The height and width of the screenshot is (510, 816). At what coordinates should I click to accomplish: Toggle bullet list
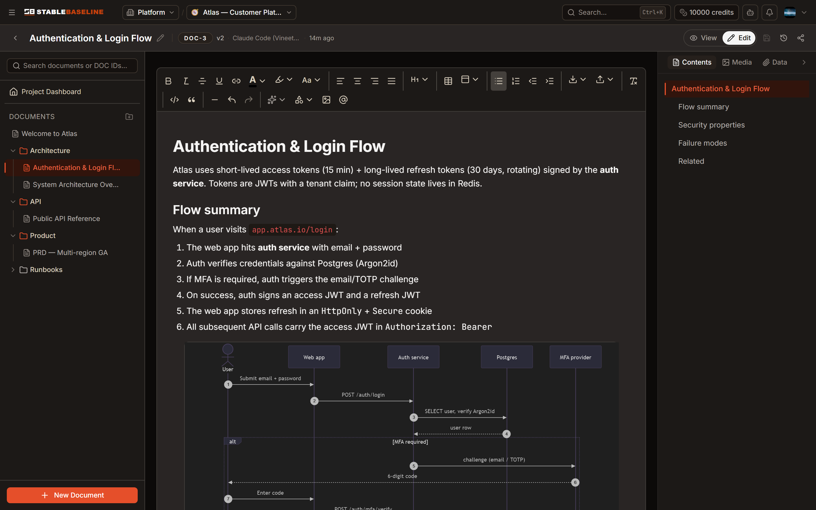pos(499,81)
